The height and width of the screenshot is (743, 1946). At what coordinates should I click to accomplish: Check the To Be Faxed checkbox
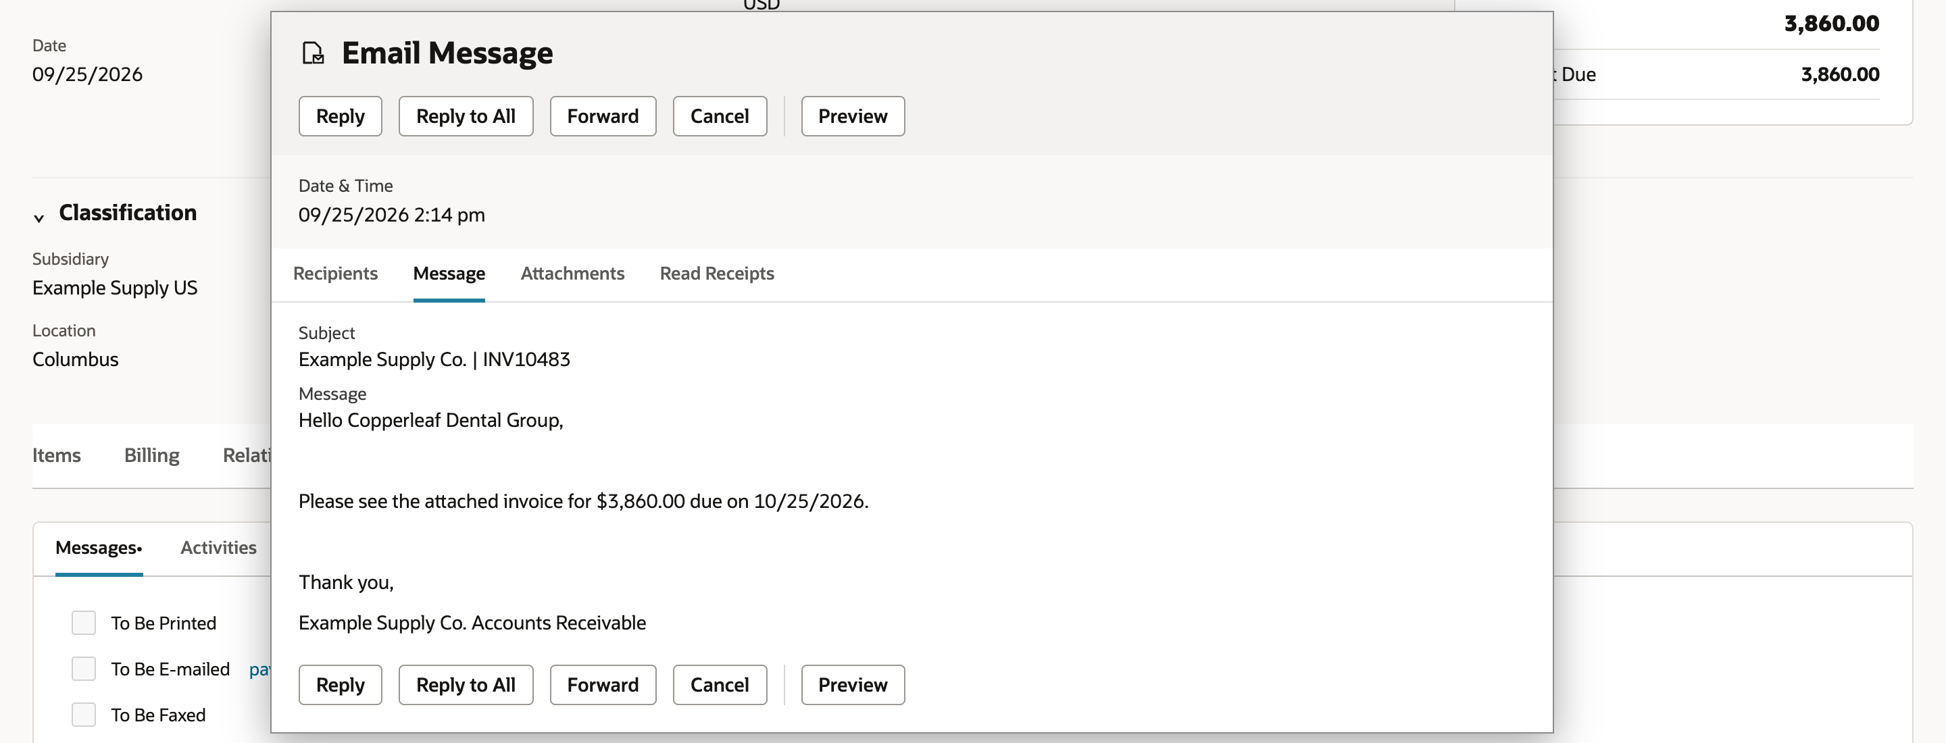click(84, 715)
